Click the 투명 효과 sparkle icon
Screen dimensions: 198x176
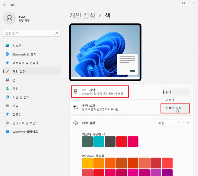[76, 107]
